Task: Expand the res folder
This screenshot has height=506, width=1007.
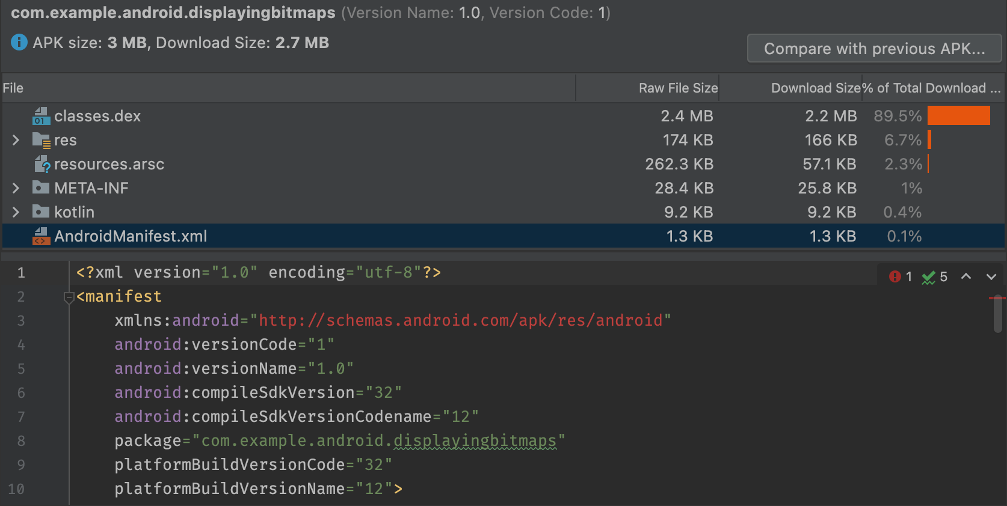Action: point(16,140)
